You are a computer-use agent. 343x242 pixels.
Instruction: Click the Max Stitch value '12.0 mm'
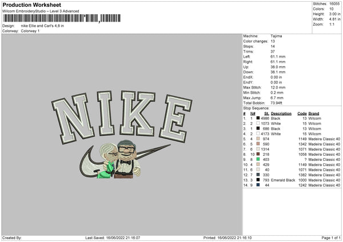click(278, 87)
